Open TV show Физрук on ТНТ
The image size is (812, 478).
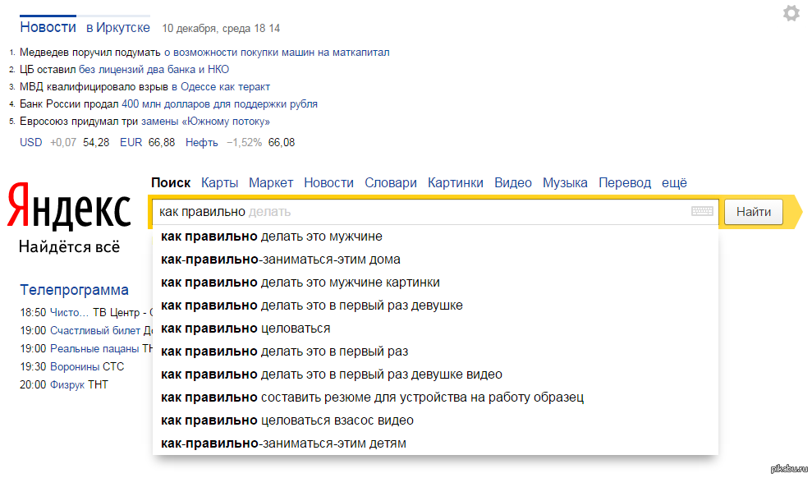pyautogui.click(x=67, y=385)
